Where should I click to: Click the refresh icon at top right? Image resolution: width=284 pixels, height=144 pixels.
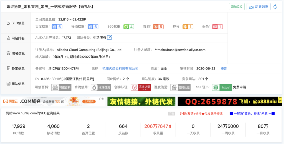click(x=275, y=7)
